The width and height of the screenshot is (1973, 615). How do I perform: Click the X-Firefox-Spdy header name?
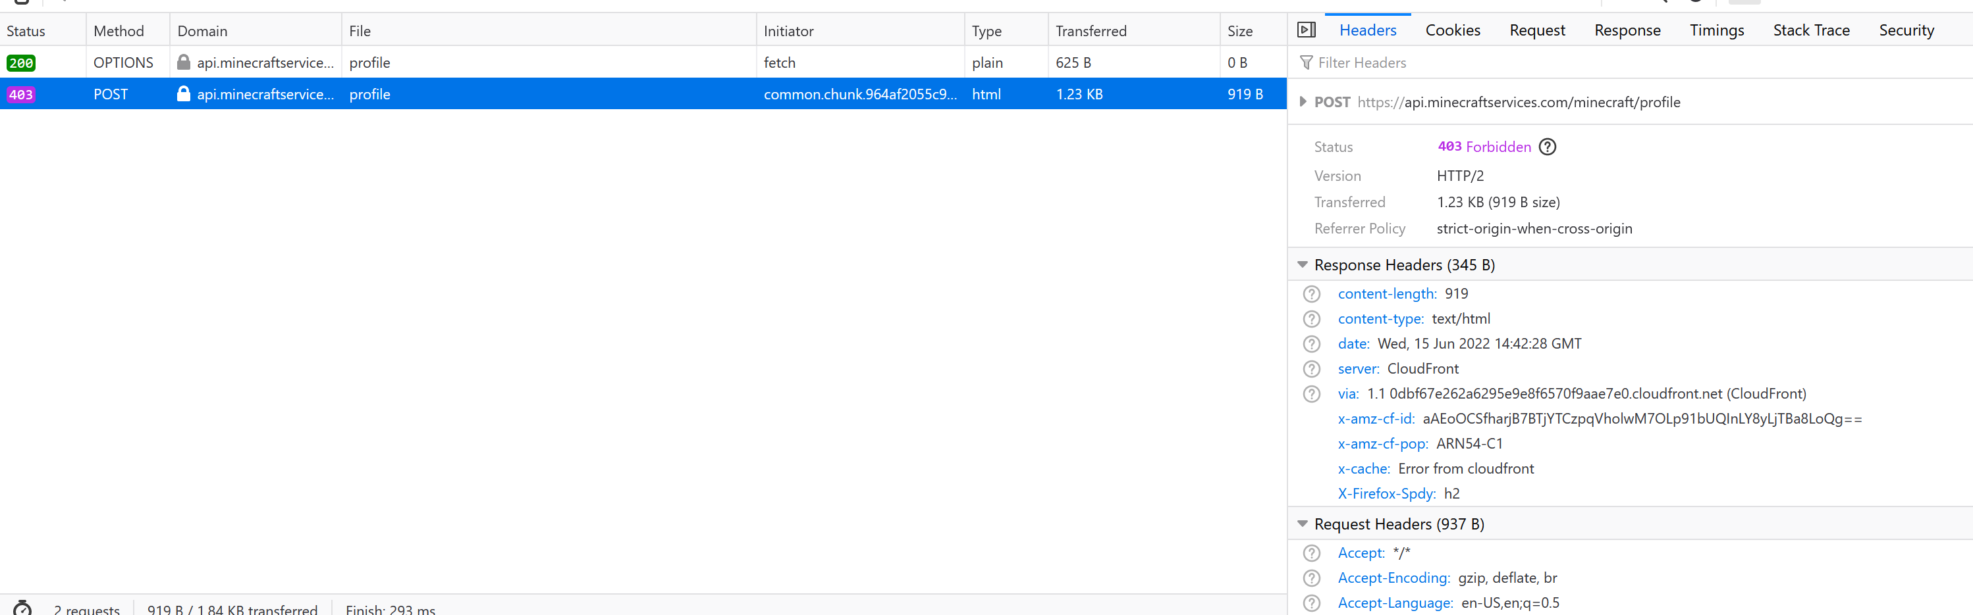[1387, 494]
